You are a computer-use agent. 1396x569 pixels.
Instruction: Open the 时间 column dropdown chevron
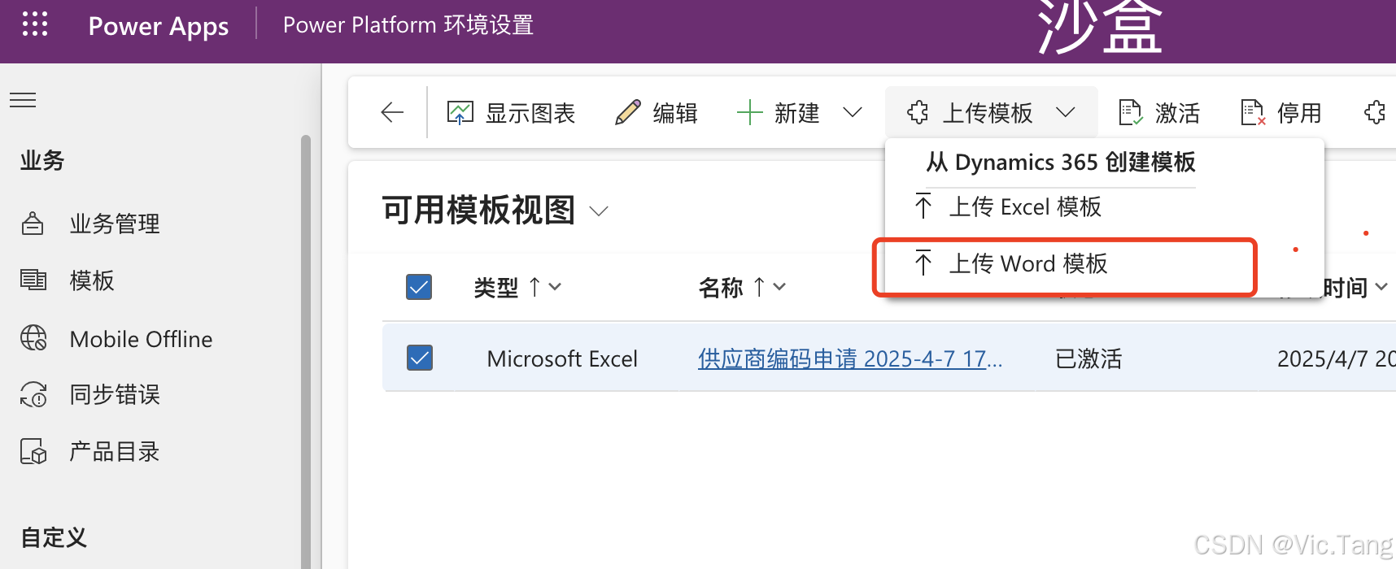pyautogui.click(x=1381, y=287)
